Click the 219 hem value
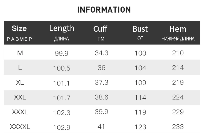Screen dimensions: 205x138 tap(178, 83)
